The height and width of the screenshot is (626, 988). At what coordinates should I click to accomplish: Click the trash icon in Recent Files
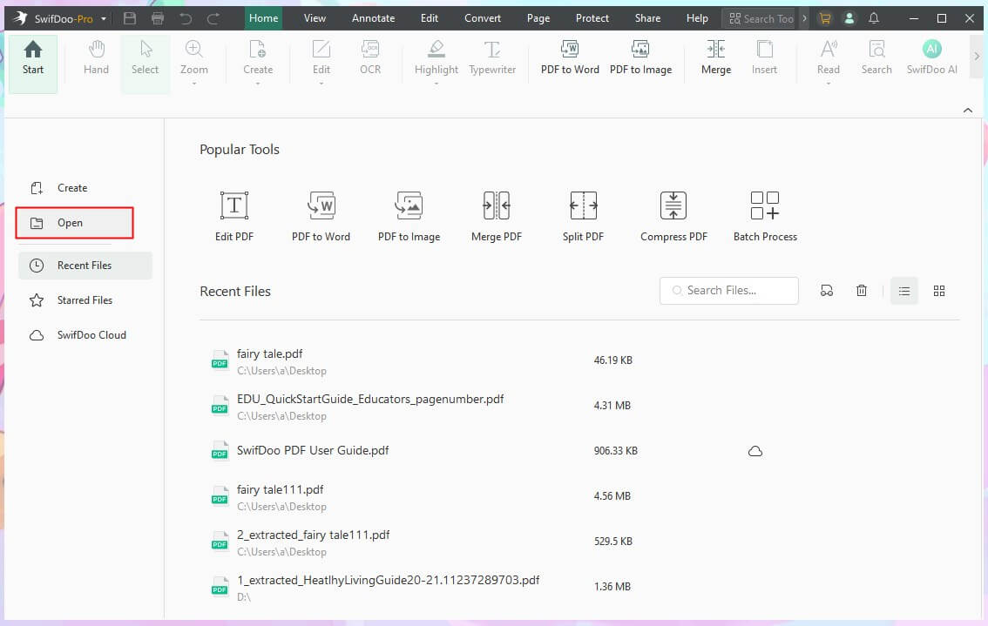click(862, 290)
